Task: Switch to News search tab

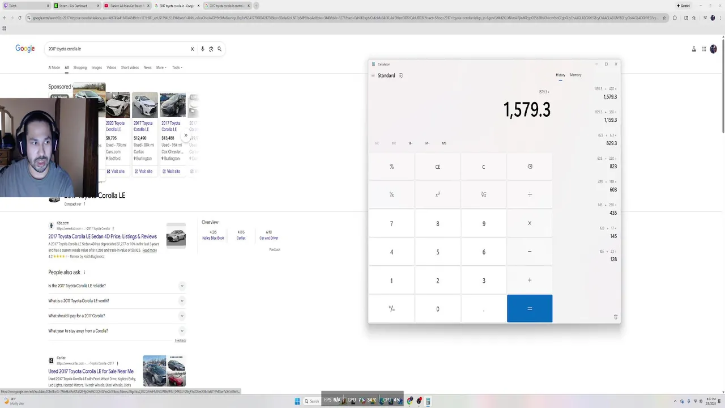Action: pos(147,67)
